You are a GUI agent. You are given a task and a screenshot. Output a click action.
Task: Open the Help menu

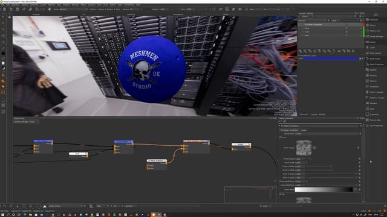138,5
